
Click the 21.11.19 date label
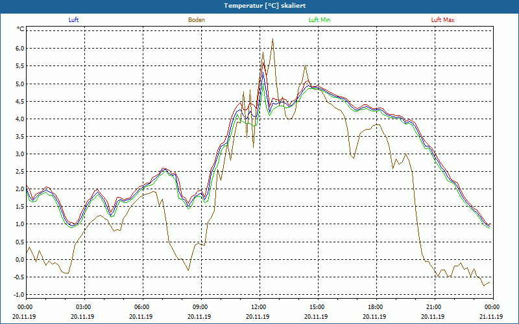point(491,316)
